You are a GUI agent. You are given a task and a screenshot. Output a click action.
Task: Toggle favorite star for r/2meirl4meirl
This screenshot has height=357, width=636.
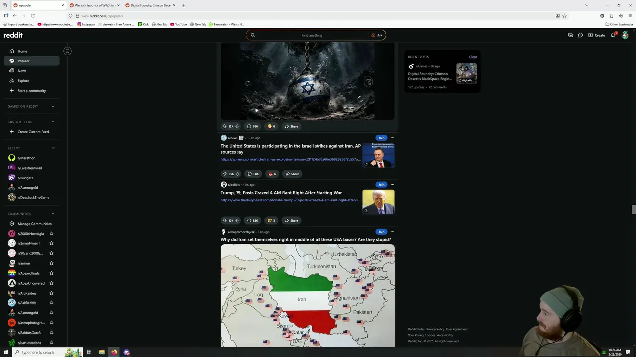tap(51, 243)
